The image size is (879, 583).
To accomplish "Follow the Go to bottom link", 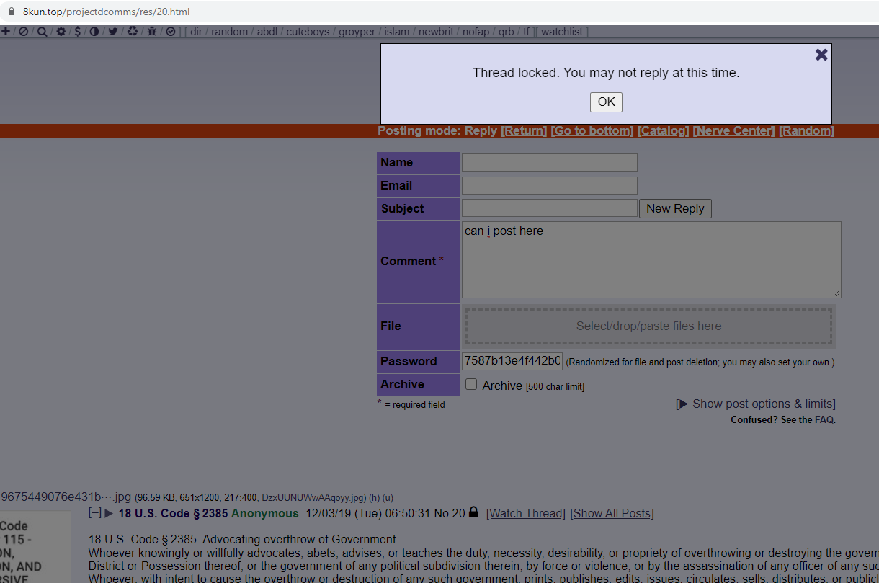I will tap(592, 130).
